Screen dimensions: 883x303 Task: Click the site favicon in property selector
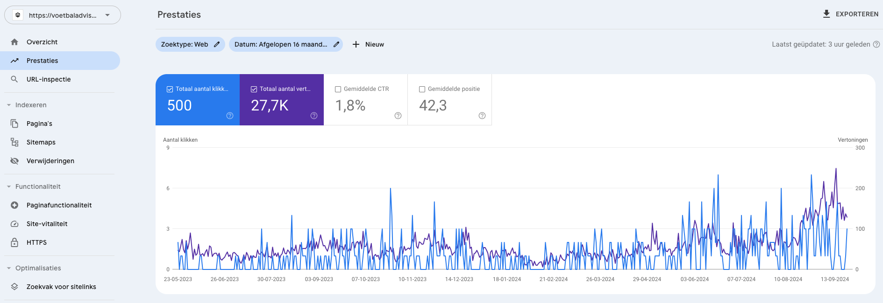tap(18, 15)
